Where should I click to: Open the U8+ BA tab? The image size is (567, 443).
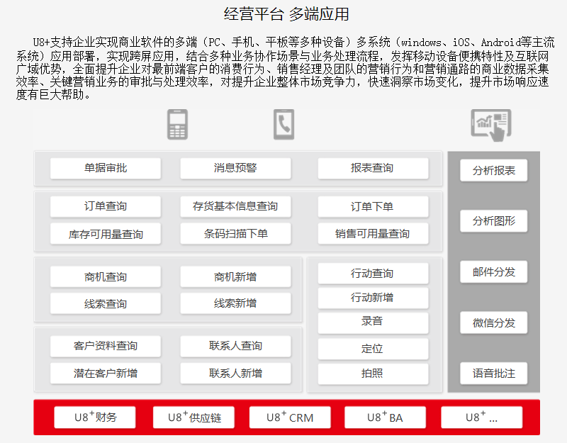pos(385,417)
